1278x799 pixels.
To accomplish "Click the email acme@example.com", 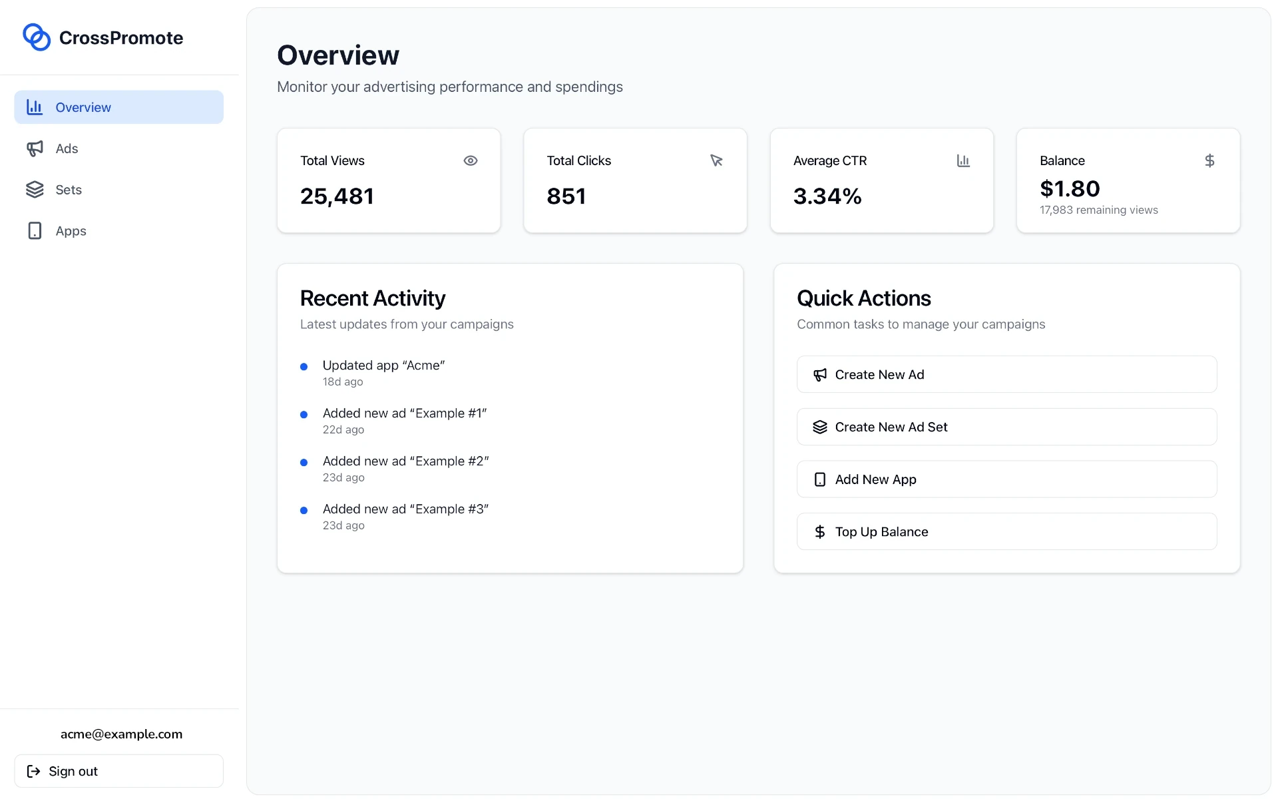I will 121,734.
